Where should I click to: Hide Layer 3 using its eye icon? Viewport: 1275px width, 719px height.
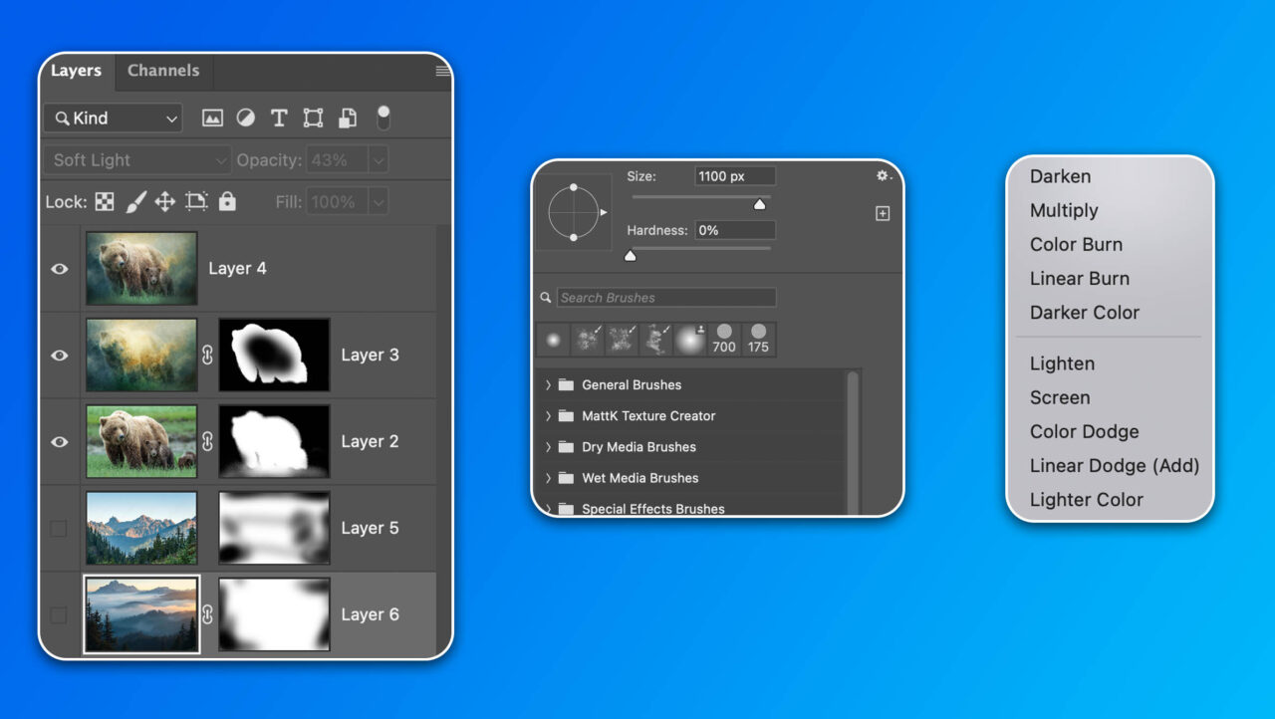pos(60,356)
